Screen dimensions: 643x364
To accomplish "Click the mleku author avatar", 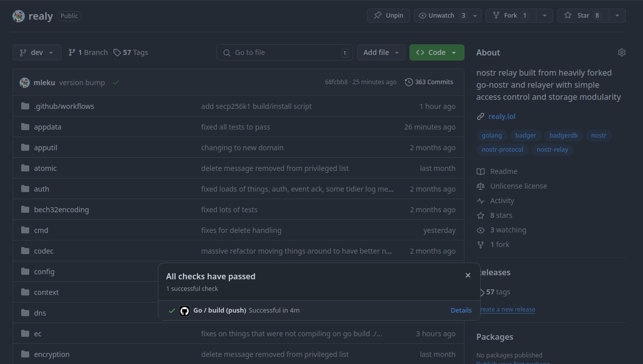I will pyautogui.click(x=25, y=82).
